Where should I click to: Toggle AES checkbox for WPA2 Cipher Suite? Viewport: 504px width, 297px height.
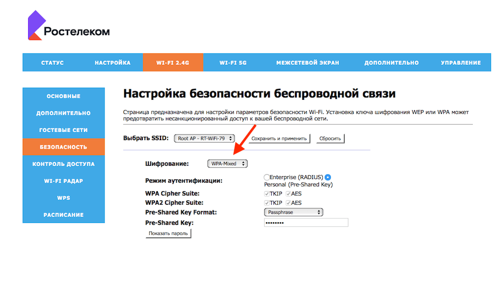(x=288, y=203)
